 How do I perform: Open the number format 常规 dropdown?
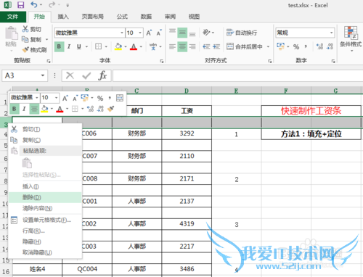point(332,33)
